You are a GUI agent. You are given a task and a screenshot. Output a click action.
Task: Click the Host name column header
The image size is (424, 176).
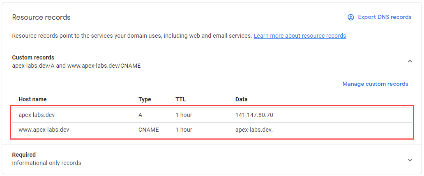(32, 99)
